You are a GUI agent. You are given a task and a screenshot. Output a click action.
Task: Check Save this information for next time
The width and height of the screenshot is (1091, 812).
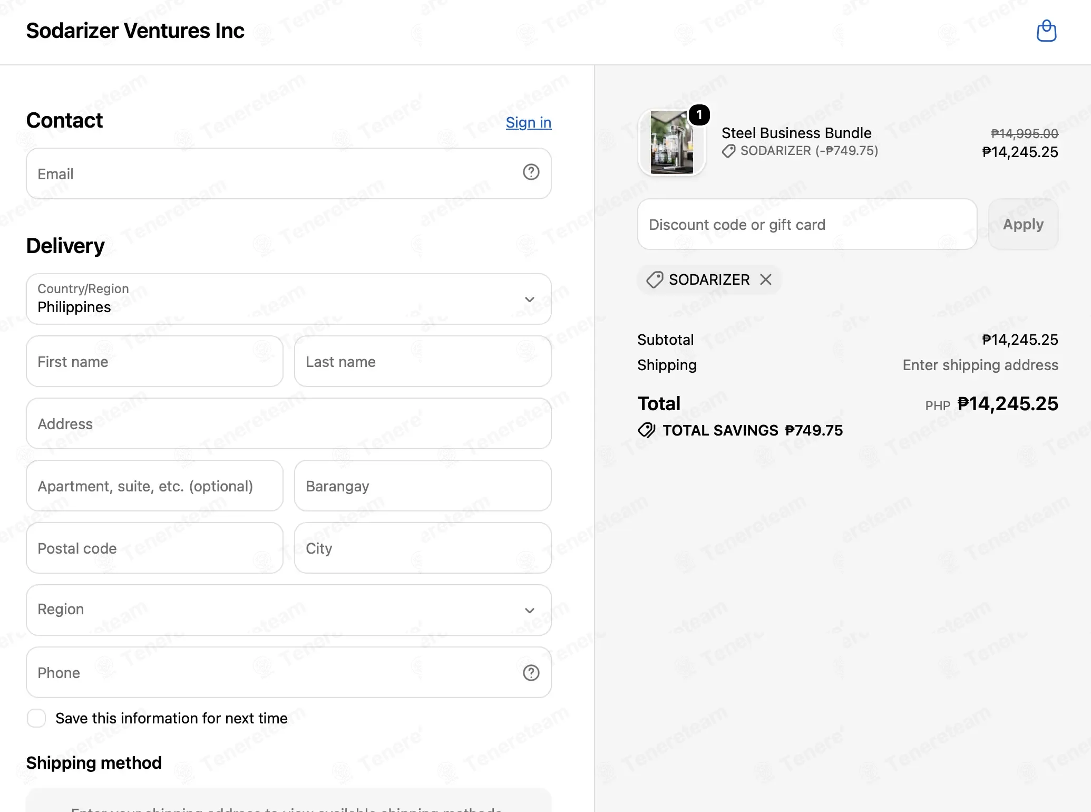tap(36, 718)
